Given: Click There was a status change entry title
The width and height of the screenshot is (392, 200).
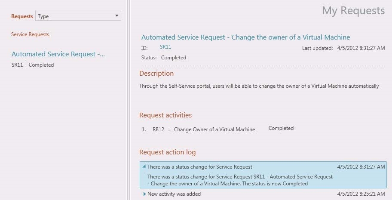Looking at the screenshot, I should (200, 167).
